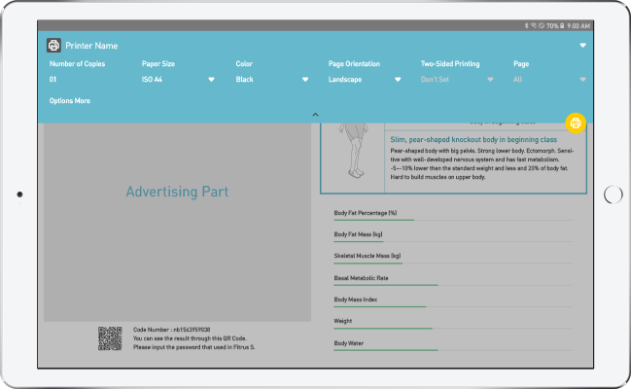The image size is (631, 389).
Task: Click the Body Fat Percentage progress bar
Action: (x=374, y=220)
